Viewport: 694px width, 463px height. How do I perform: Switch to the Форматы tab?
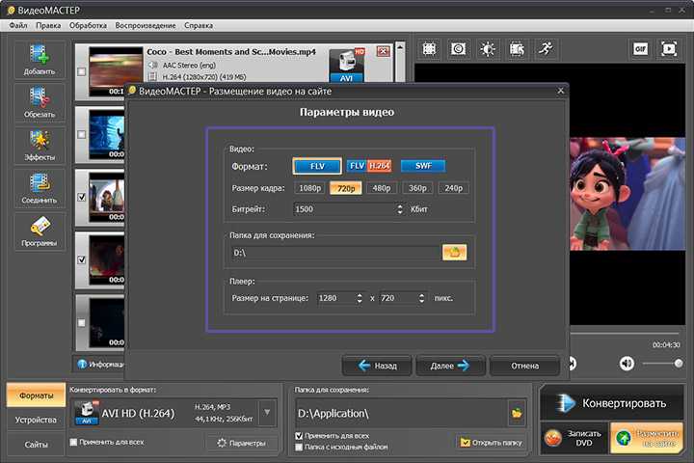click(36, 395)
